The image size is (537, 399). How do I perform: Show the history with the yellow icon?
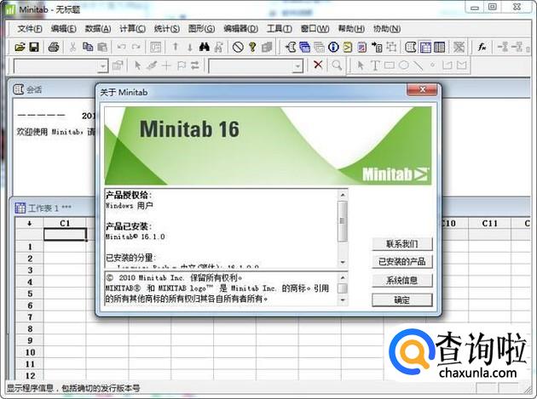[348, 47]
